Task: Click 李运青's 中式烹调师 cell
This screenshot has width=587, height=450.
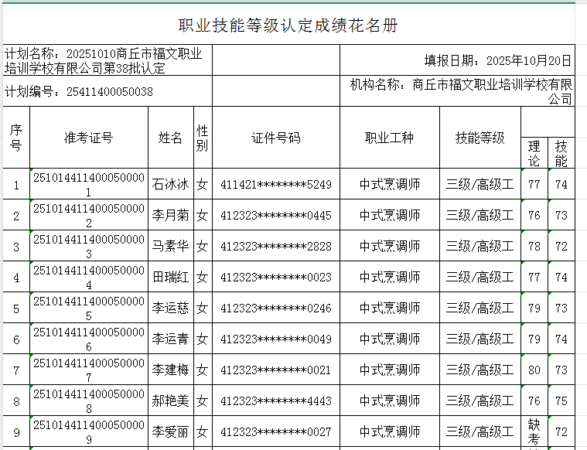Action: (x=389, y=339)
